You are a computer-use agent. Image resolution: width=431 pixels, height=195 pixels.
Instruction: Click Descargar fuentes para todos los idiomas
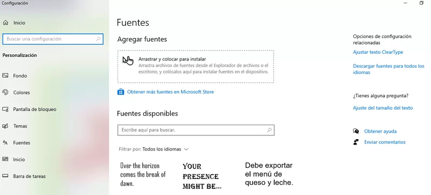pos(388,69)
